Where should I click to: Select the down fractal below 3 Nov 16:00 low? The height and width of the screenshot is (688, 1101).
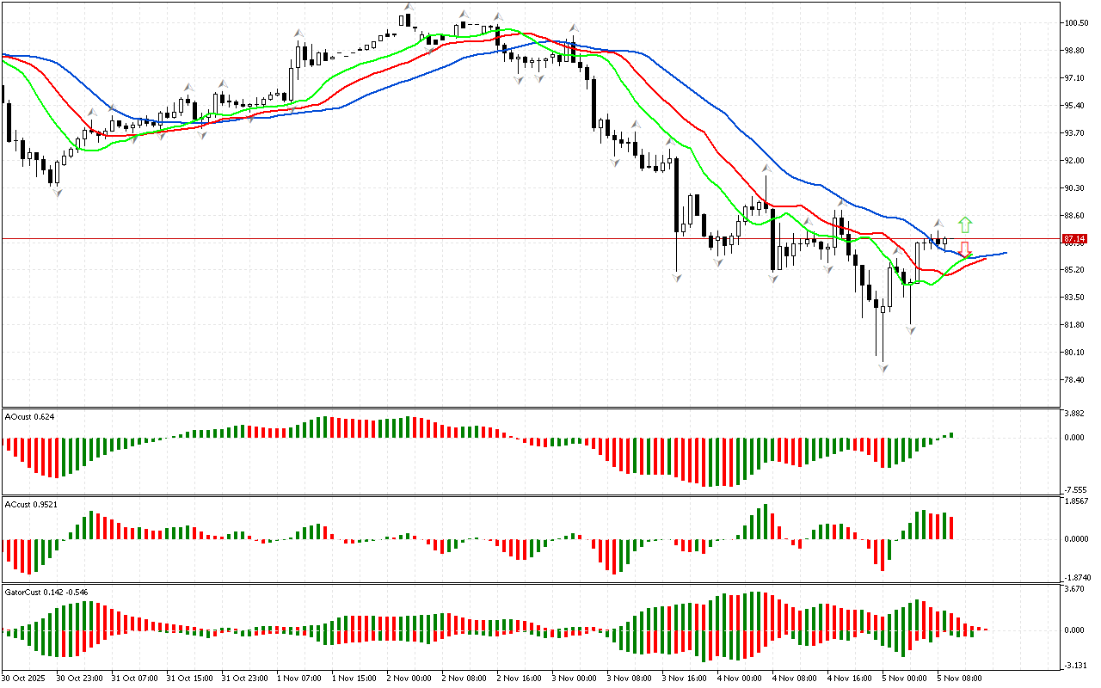coord(678,279)
